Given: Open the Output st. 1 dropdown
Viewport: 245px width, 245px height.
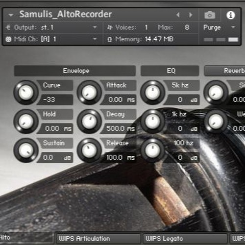Looking at the screenshot, I should [x=95, y=27].
